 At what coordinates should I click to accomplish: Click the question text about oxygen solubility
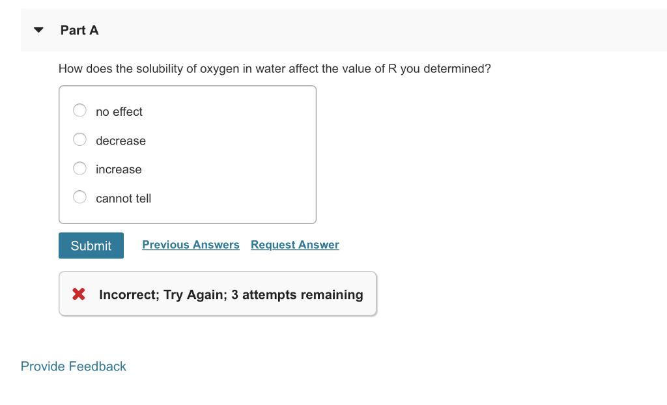pyautogui.click(x=274, y=68)
